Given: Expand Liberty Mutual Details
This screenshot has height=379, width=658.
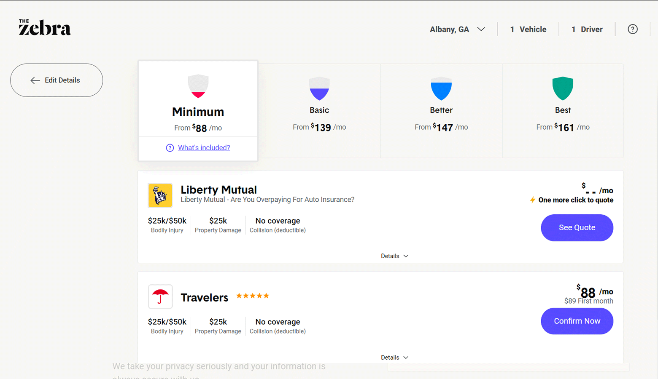Looking at the screenshot, I should [394, 256].
